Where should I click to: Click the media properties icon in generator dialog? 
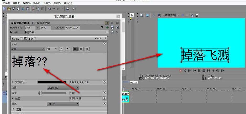point(117,28)
